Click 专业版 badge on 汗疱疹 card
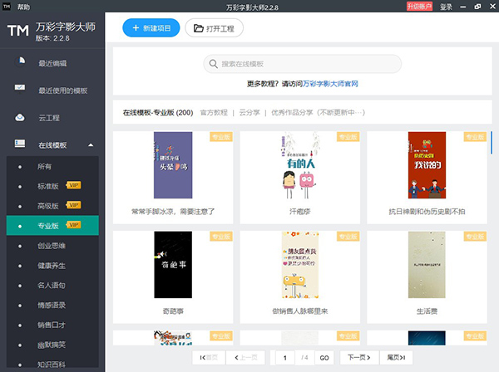 [348, 137]
